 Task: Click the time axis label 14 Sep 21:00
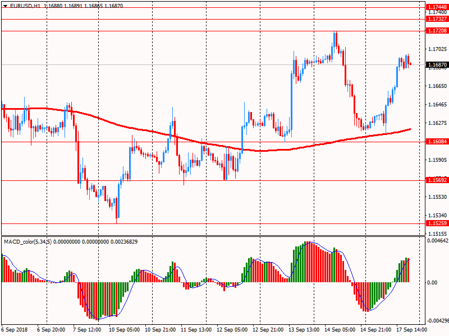[x=375, y=330]
